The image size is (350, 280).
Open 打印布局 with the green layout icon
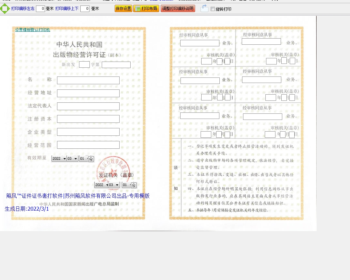pyautogui.click(x=146, y=9)
